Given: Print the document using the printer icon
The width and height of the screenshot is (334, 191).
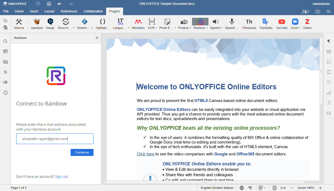Looking at the screenshot, I should [x=49, y=4].
